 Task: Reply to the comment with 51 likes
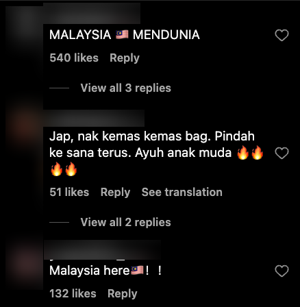(x=115, y=193)
